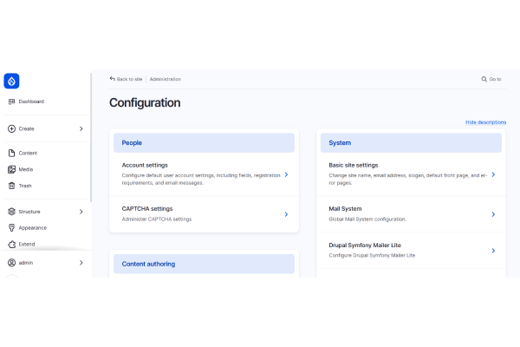Toggle Hide descriptions link

pos(485,122)
